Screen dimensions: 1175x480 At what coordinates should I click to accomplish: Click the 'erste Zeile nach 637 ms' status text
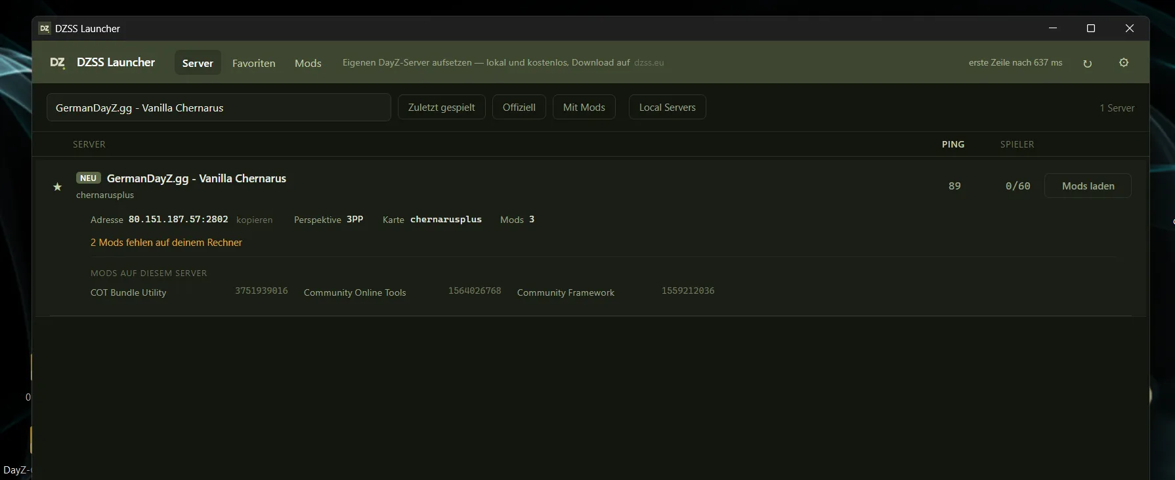1015,62
